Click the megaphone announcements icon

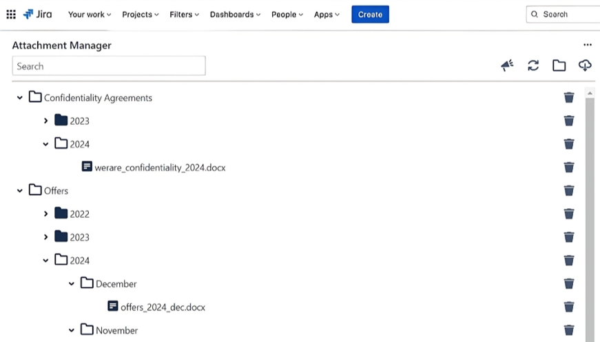[507, 66]
